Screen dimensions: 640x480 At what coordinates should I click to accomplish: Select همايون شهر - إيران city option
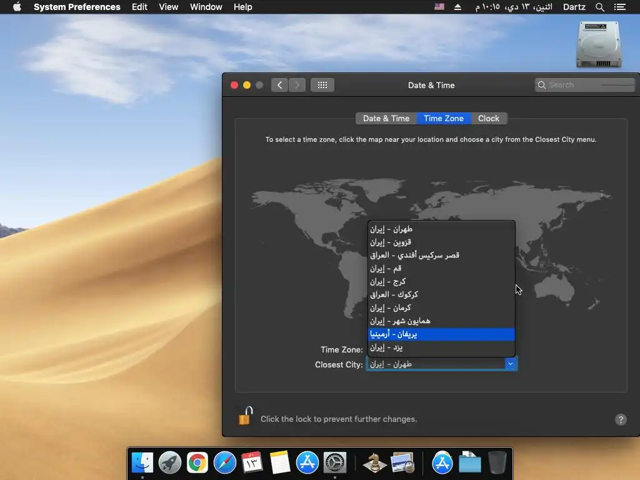(x=441, y=321)
